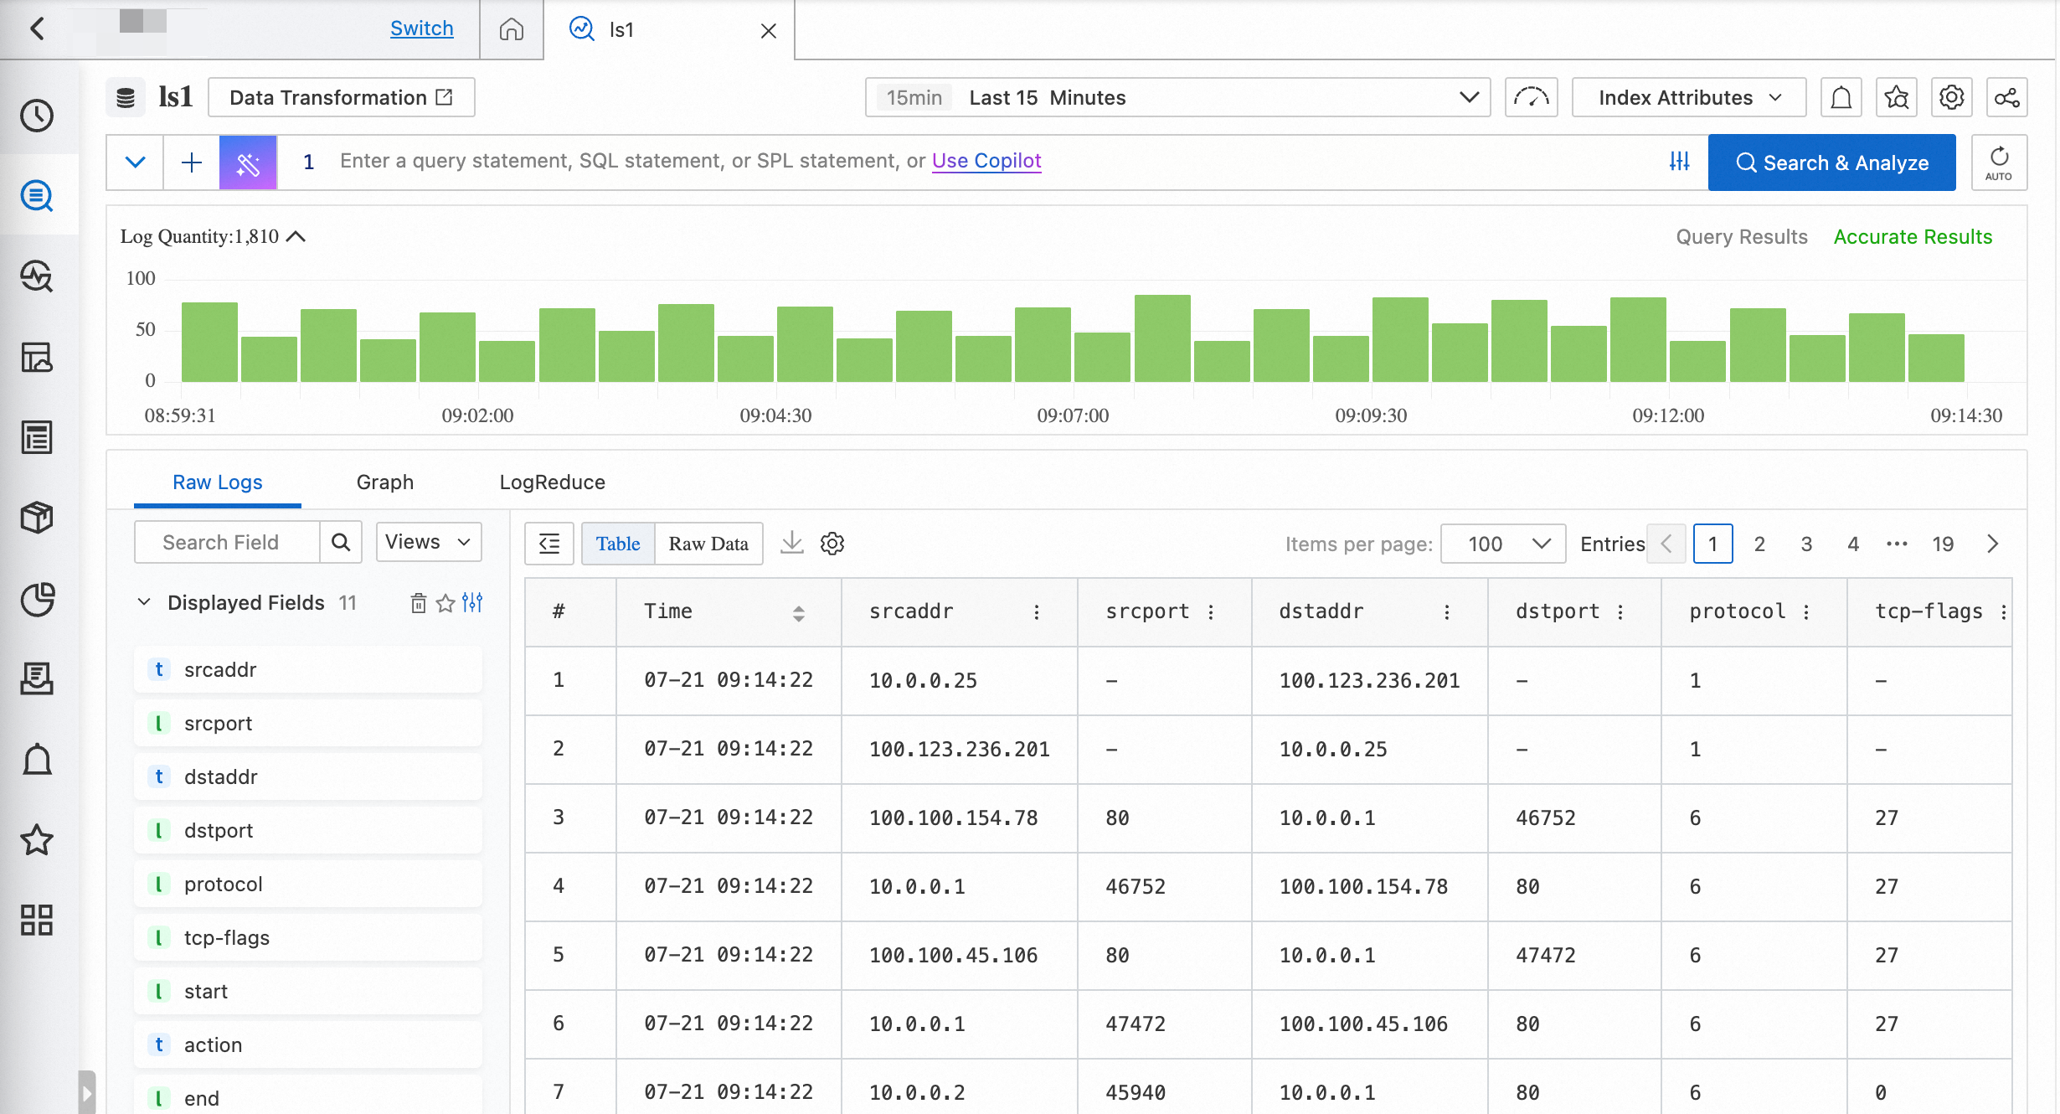Switch log view to Raw Data
Viewport: 2060px width, 1114px height.
(708, 544)
